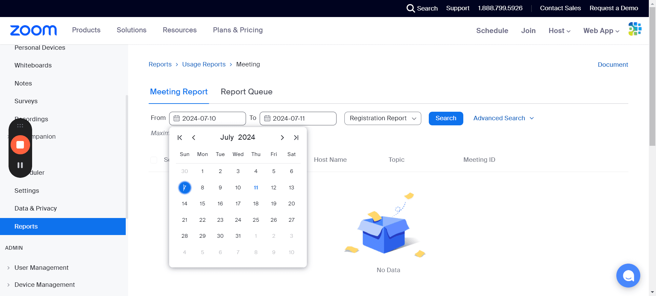Select July 24 in the calendar

238,220
